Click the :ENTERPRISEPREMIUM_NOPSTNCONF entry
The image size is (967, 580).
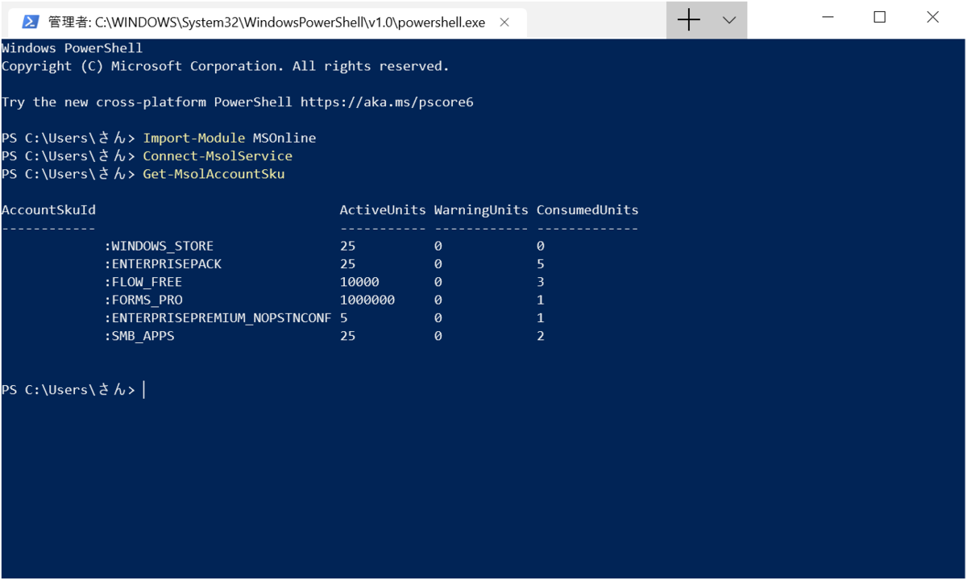[218, 318]
